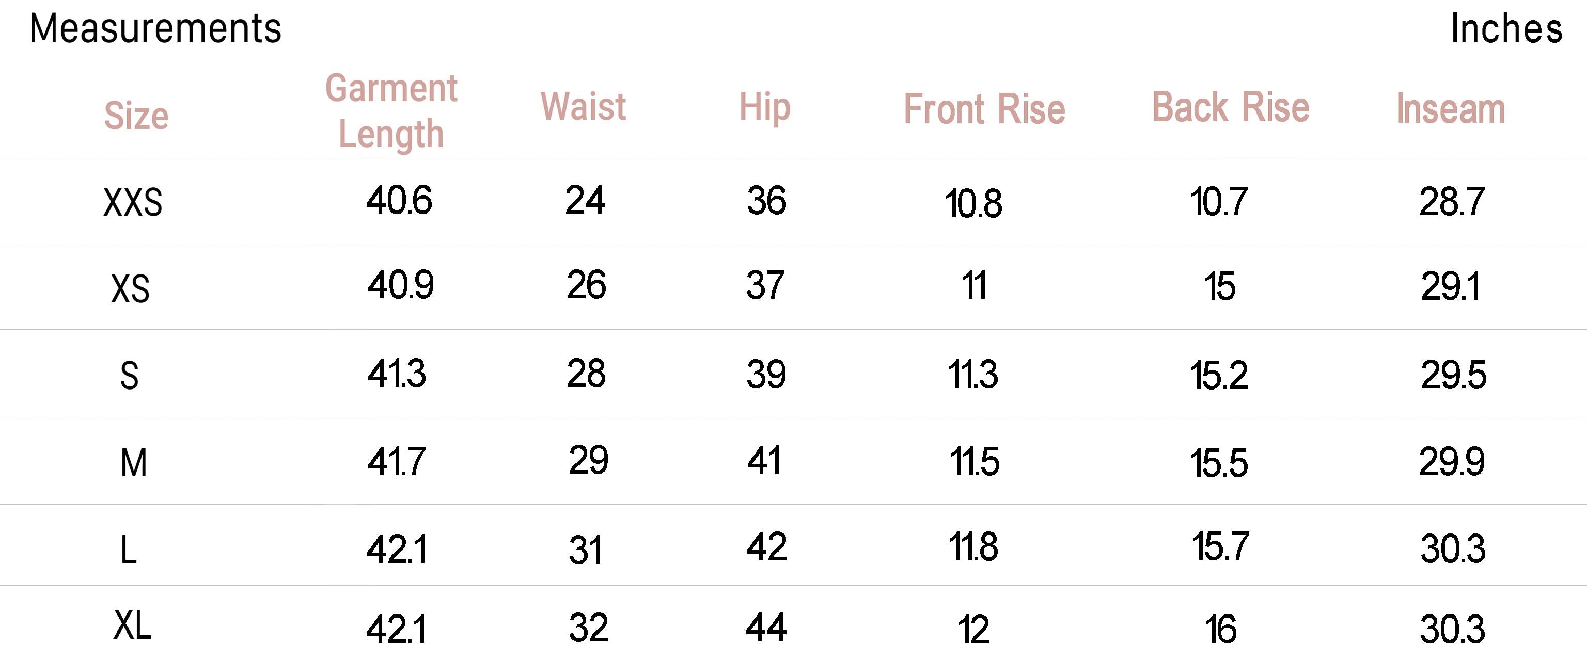Click the Measurements title
Screen dimensions: 1587x664
pyautogui.click(x=155, y=29)
